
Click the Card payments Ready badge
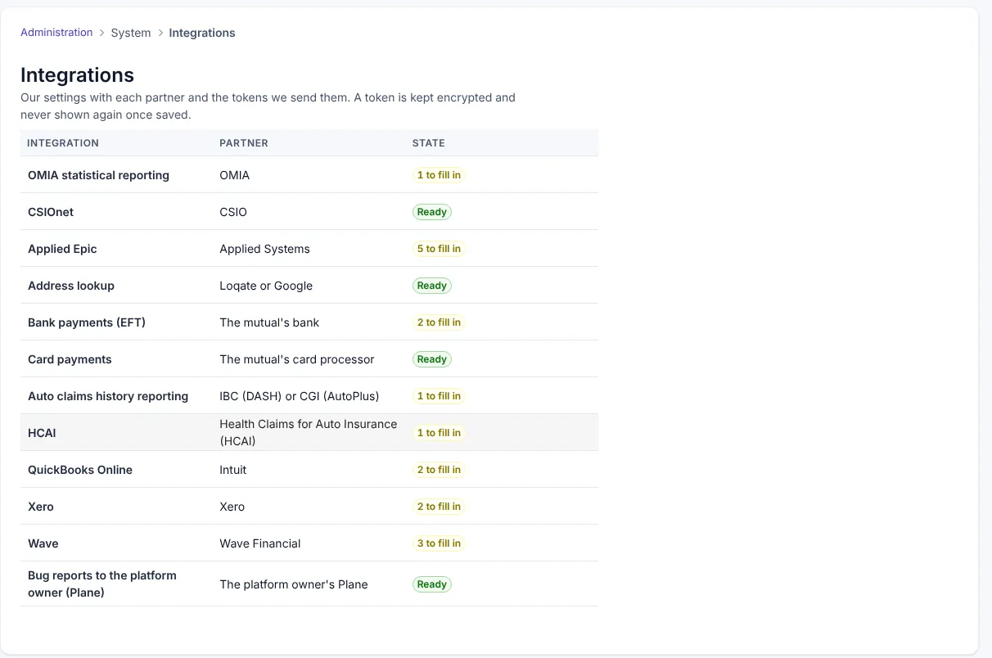tap(432, 359)
